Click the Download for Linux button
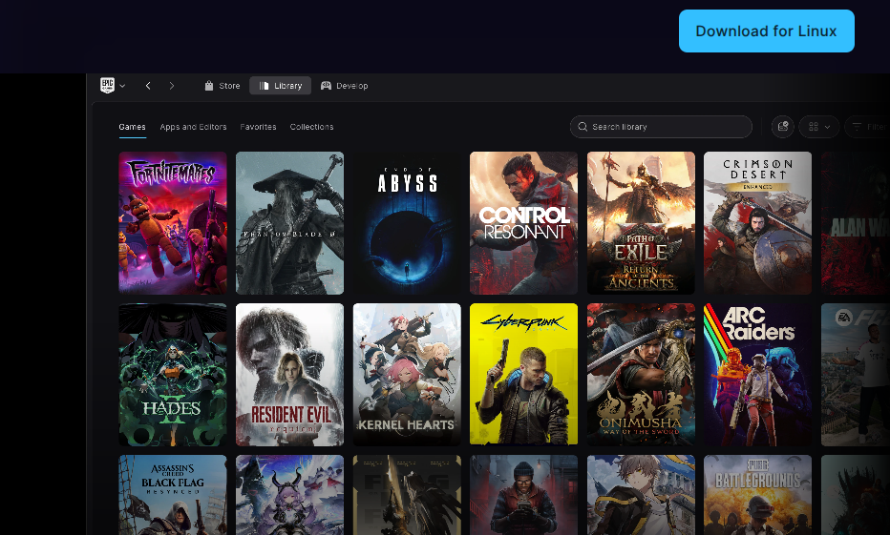Image resolution: width=890 pixels, height=535 pixels. pyautogui.click(x=766, y=31)
